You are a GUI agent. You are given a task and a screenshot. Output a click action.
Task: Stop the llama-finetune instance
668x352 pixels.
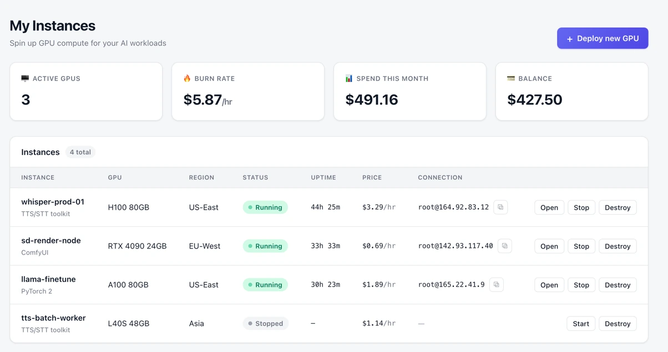tap(581, 285)
